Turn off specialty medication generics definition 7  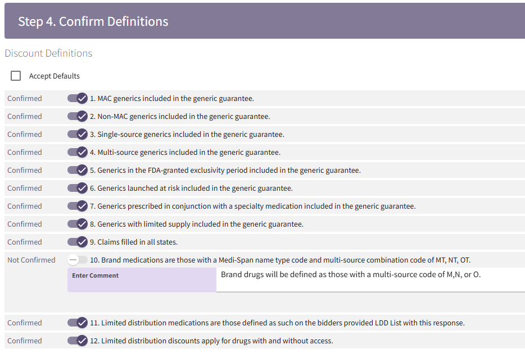(78, 206)
